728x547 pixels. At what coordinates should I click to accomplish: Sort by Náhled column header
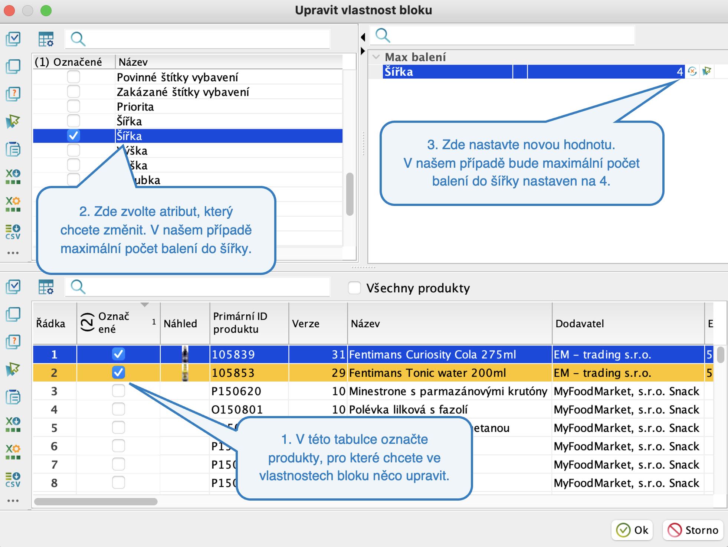[x=185, y=323]
